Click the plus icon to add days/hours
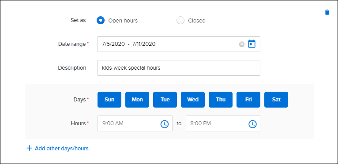Viewport: 338px width, 164px height. [29, 148]
